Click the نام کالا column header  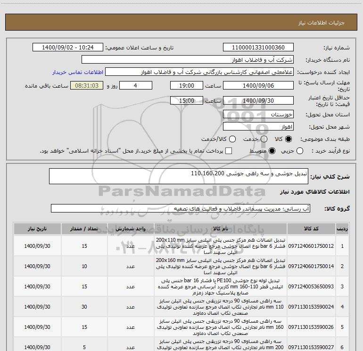(x=221, y=229)
